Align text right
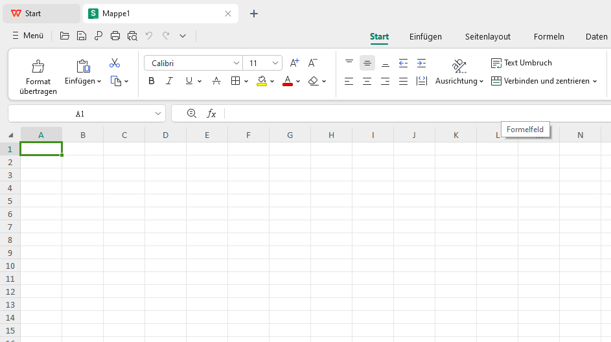Screen dimensions: 611x342 pos(385,81)
